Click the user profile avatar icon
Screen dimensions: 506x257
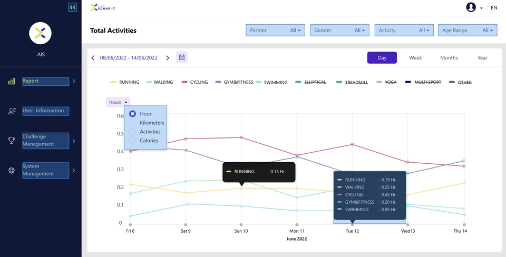tap(471, 7)
